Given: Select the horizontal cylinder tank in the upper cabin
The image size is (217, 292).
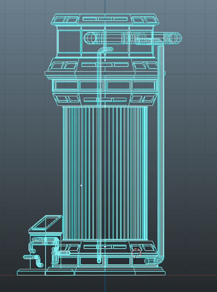Looking at the screenshot, I should pyautogui.click(x=133, y=38).
